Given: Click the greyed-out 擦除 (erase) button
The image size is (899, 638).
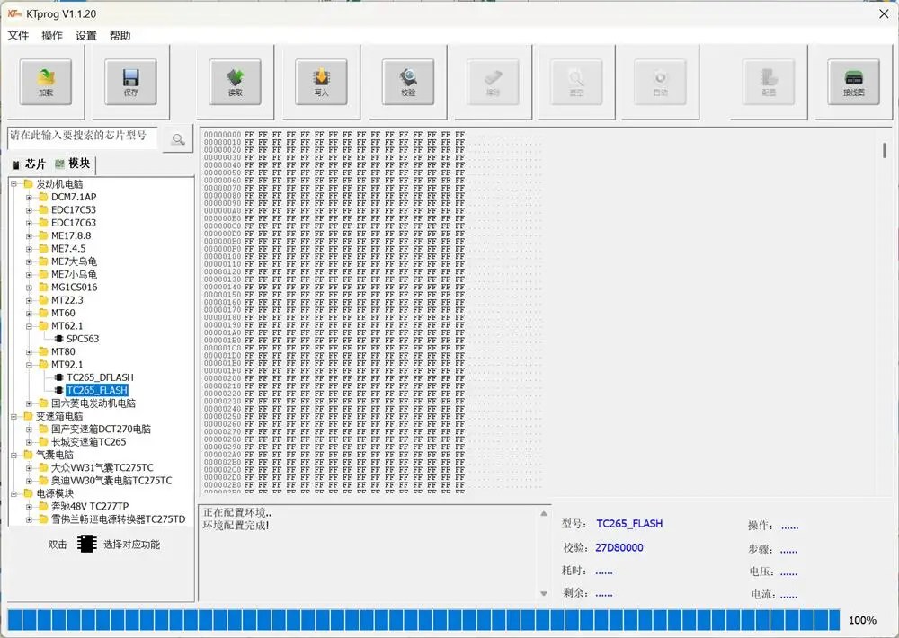Looking at the screenshot, I should [x=493, y=82].
